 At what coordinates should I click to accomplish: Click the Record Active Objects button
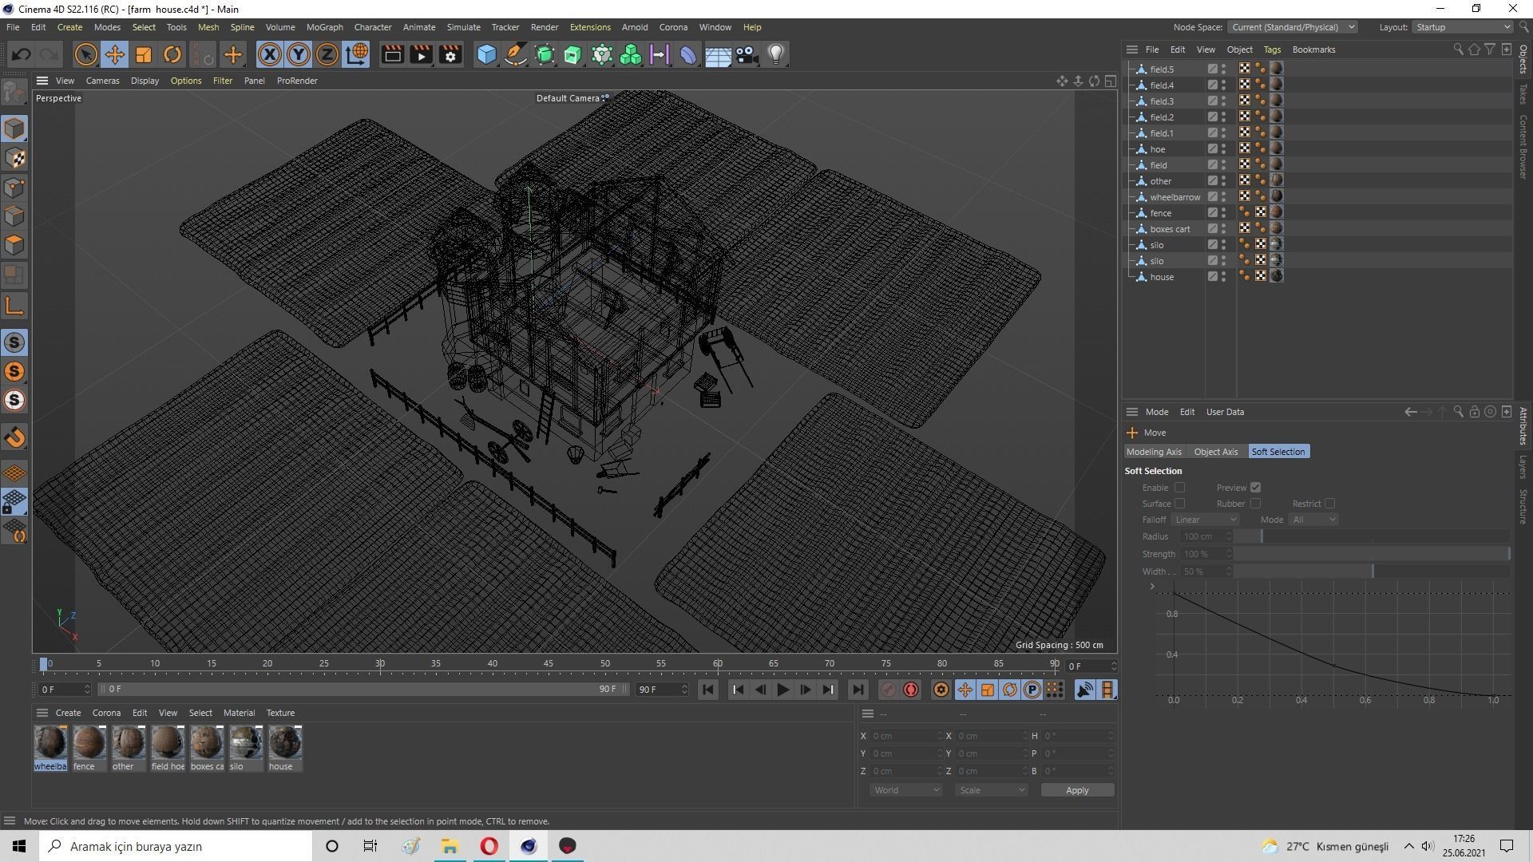point(889,690)
